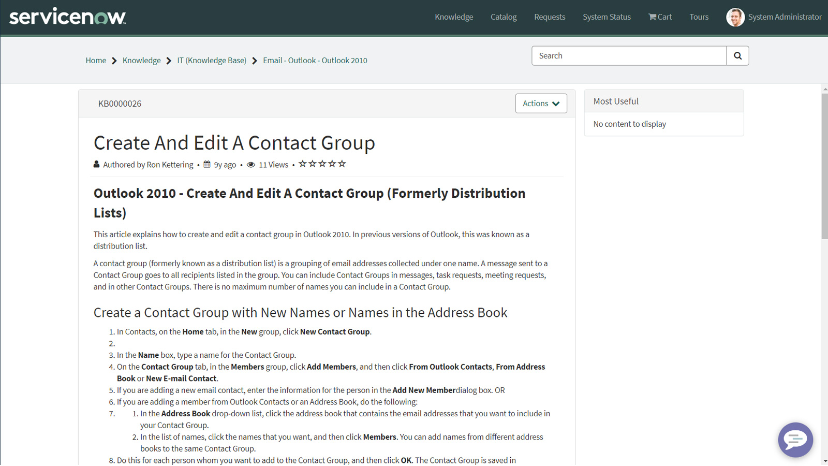
Task: Click article number KB0000026
Action: 120,104
